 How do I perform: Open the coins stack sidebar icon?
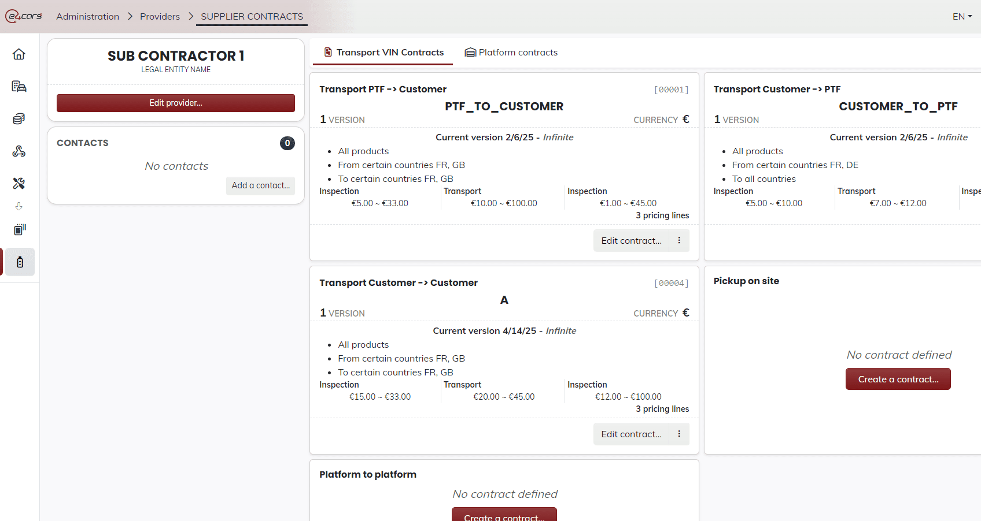click(19, 119)
